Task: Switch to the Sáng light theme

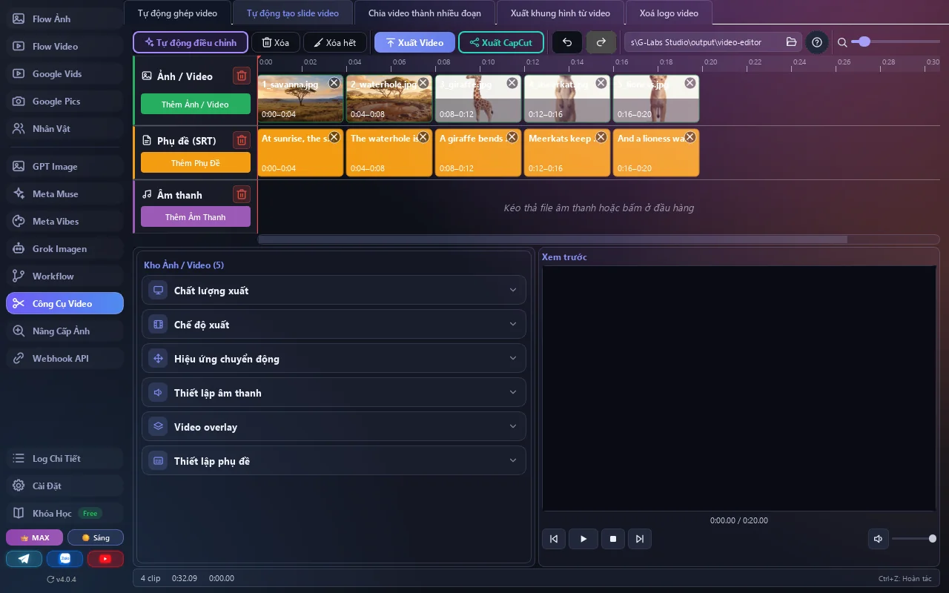Action: pyautogui.click(x=96, y=537)
